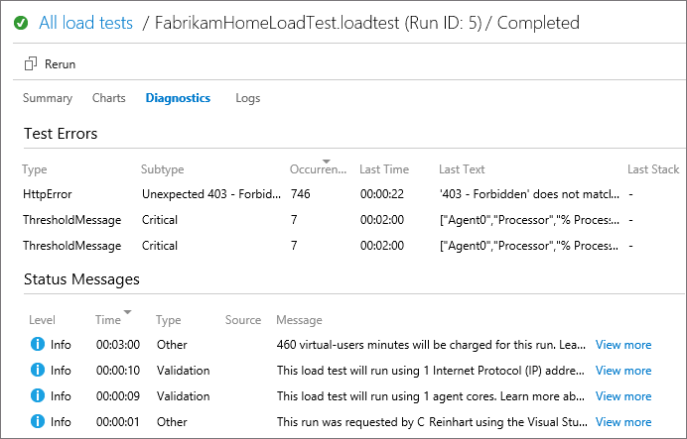Click the Subtype column header
The image size is (687, 439).
162,169
